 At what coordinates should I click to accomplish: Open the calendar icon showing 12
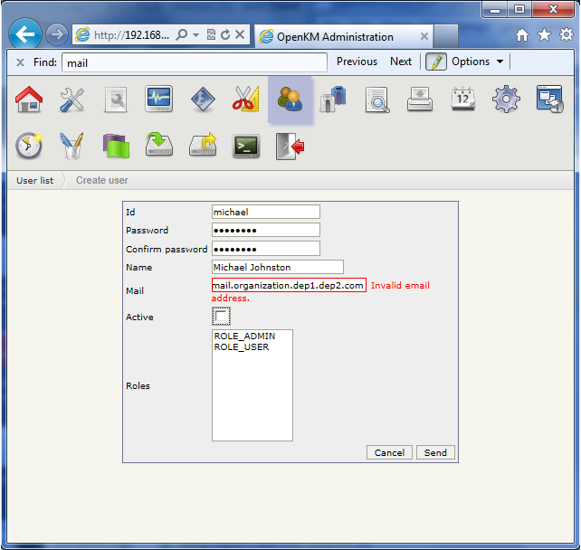[x=463, y=100]
